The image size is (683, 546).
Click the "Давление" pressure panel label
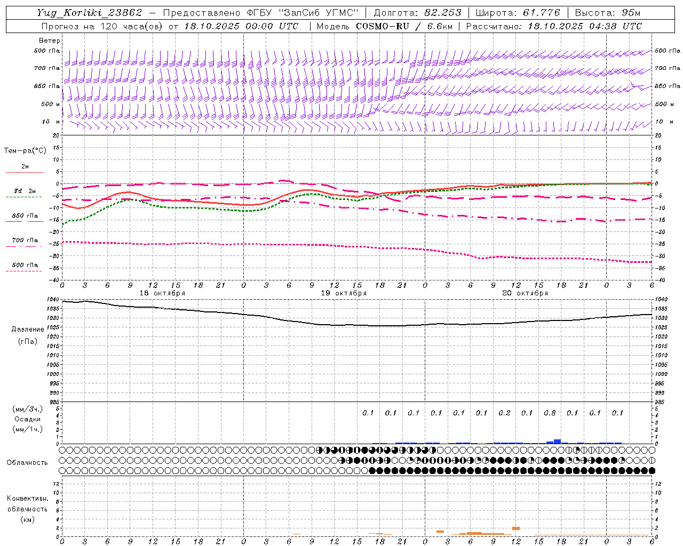(x=28, y=330)
